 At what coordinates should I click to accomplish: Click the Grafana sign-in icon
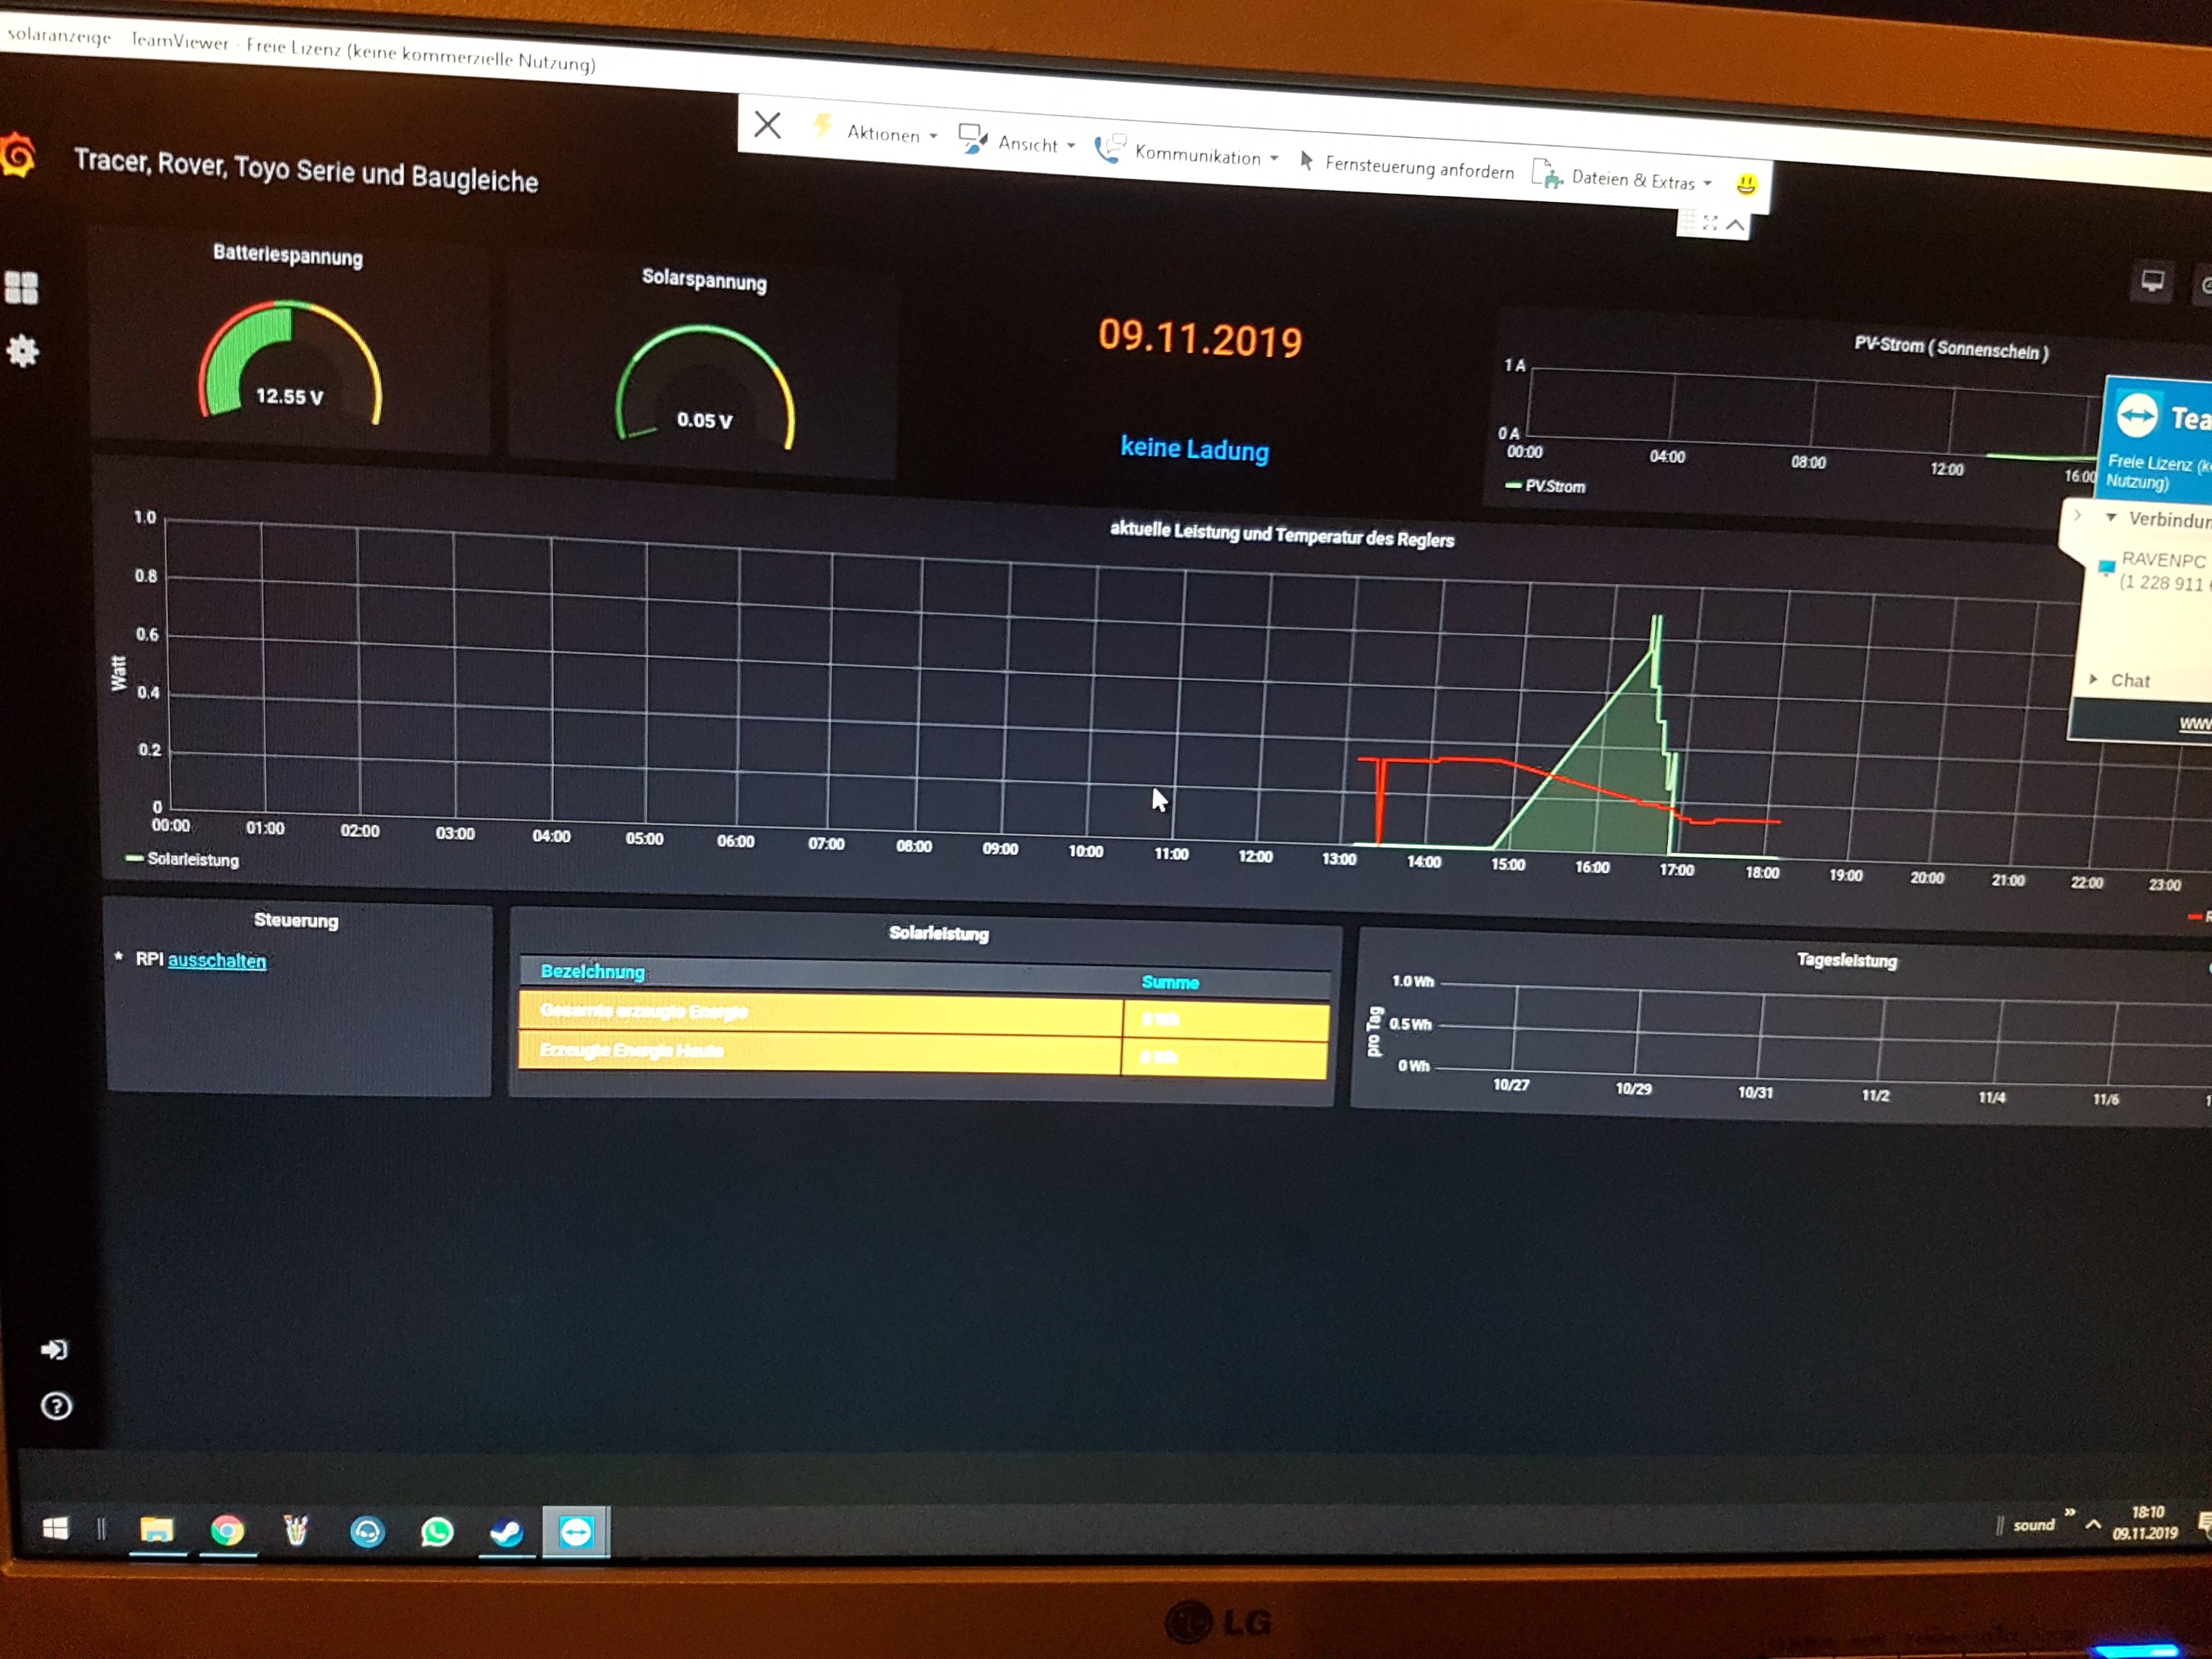(x=54, y=1350)
